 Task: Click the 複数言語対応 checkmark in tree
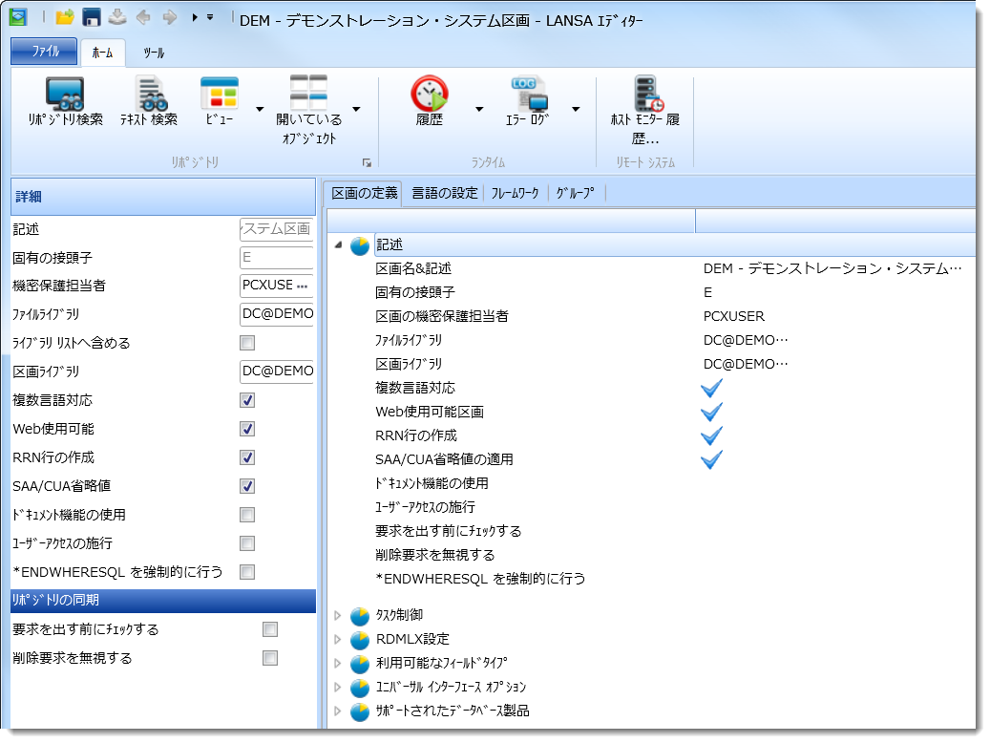click(x=711, y=388)
